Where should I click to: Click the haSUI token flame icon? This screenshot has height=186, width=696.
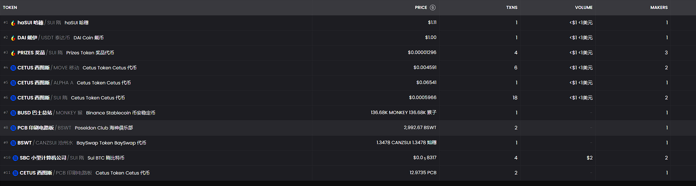pos(13,23)
